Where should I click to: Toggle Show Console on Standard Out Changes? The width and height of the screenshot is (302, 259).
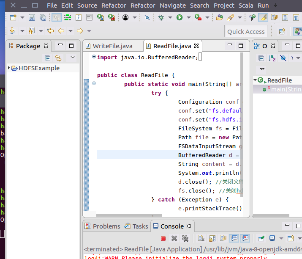(x=234, y=238)
